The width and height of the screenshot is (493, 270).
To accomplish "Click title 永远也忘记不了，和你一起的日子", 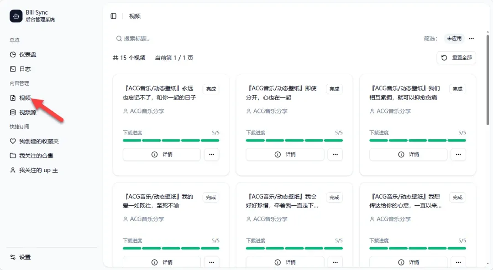I will tap(159, 93).
